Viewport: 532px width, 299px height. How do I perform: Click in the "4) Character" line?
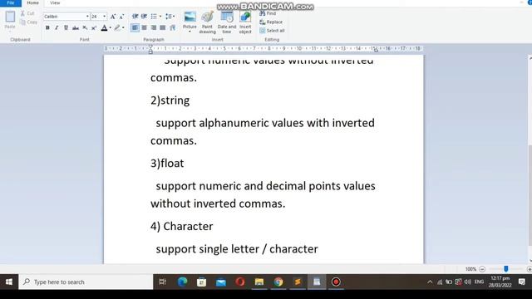coord(181,227)
